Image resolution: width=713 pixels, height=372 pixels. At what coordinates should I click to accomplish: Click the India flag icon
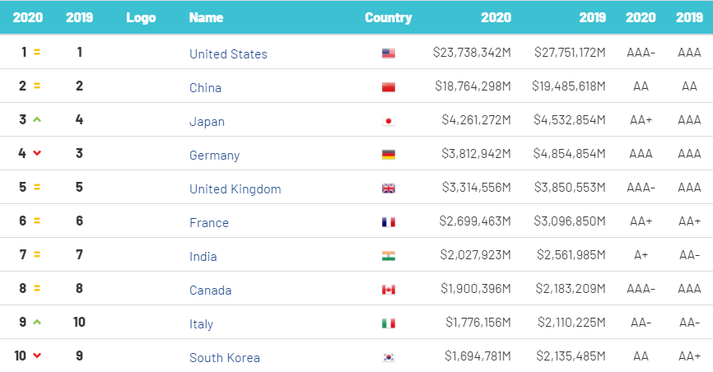point(389,256)
